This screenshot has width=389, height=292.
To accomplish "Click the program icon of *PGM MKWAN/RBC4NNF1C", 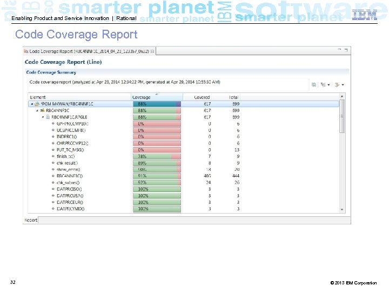I will pos(37,104).
